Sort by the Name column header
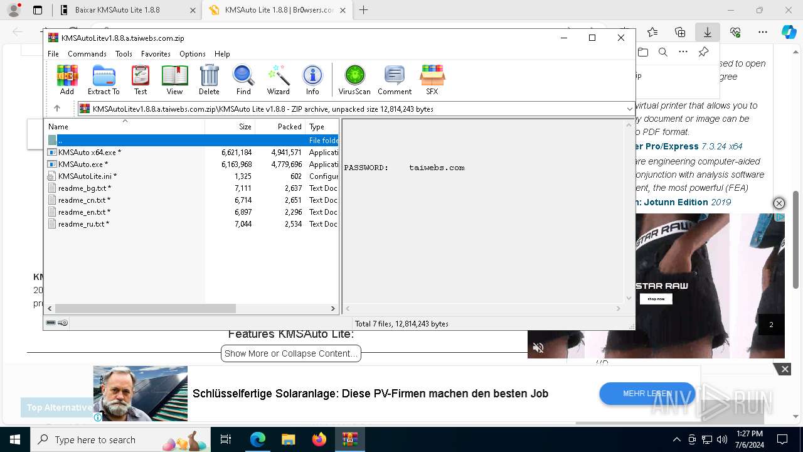This screenshot has width=803, height=452. pos(125,127)
